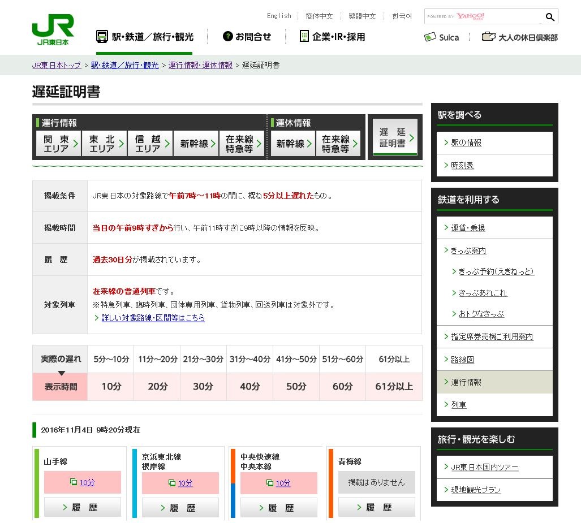581x523 pixels.
Task: Click the search magnifier icon
Action: coord(549,17)
